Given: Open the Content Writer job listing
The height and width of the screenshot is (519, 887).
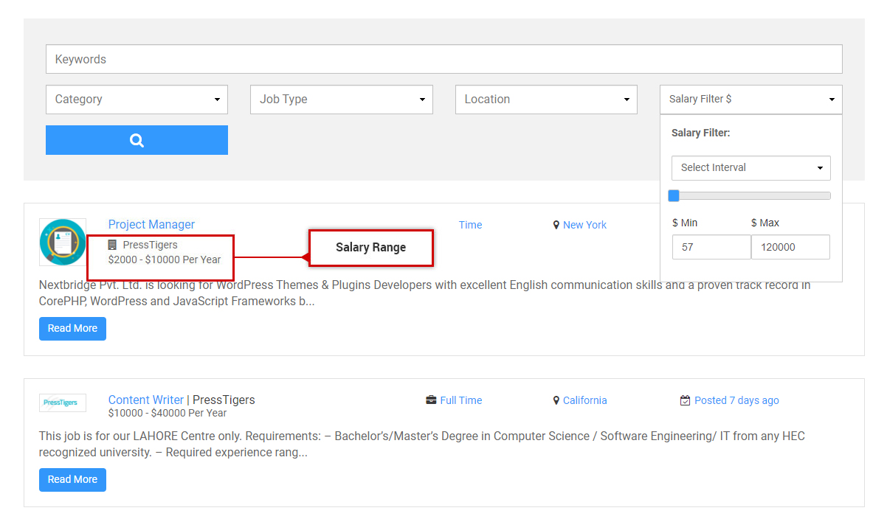Looking at the screenshot, I should pos(145,400).
